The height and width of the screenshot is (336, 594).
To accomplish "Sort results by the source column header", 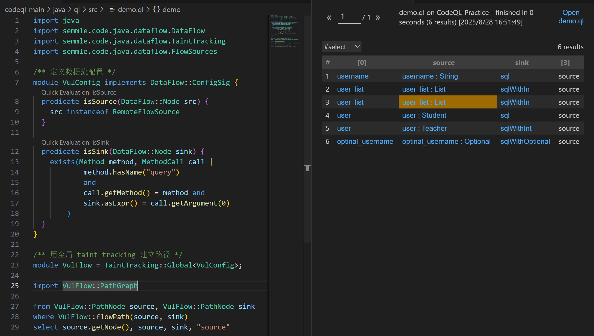I will click(x=444, y=63).
